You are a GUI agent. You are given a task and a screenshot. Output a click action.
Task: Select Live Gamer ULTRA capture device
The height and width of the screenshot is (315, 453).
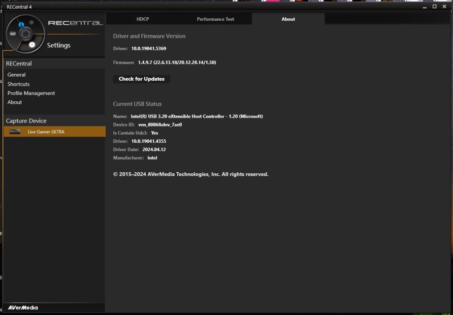point(55,131)
